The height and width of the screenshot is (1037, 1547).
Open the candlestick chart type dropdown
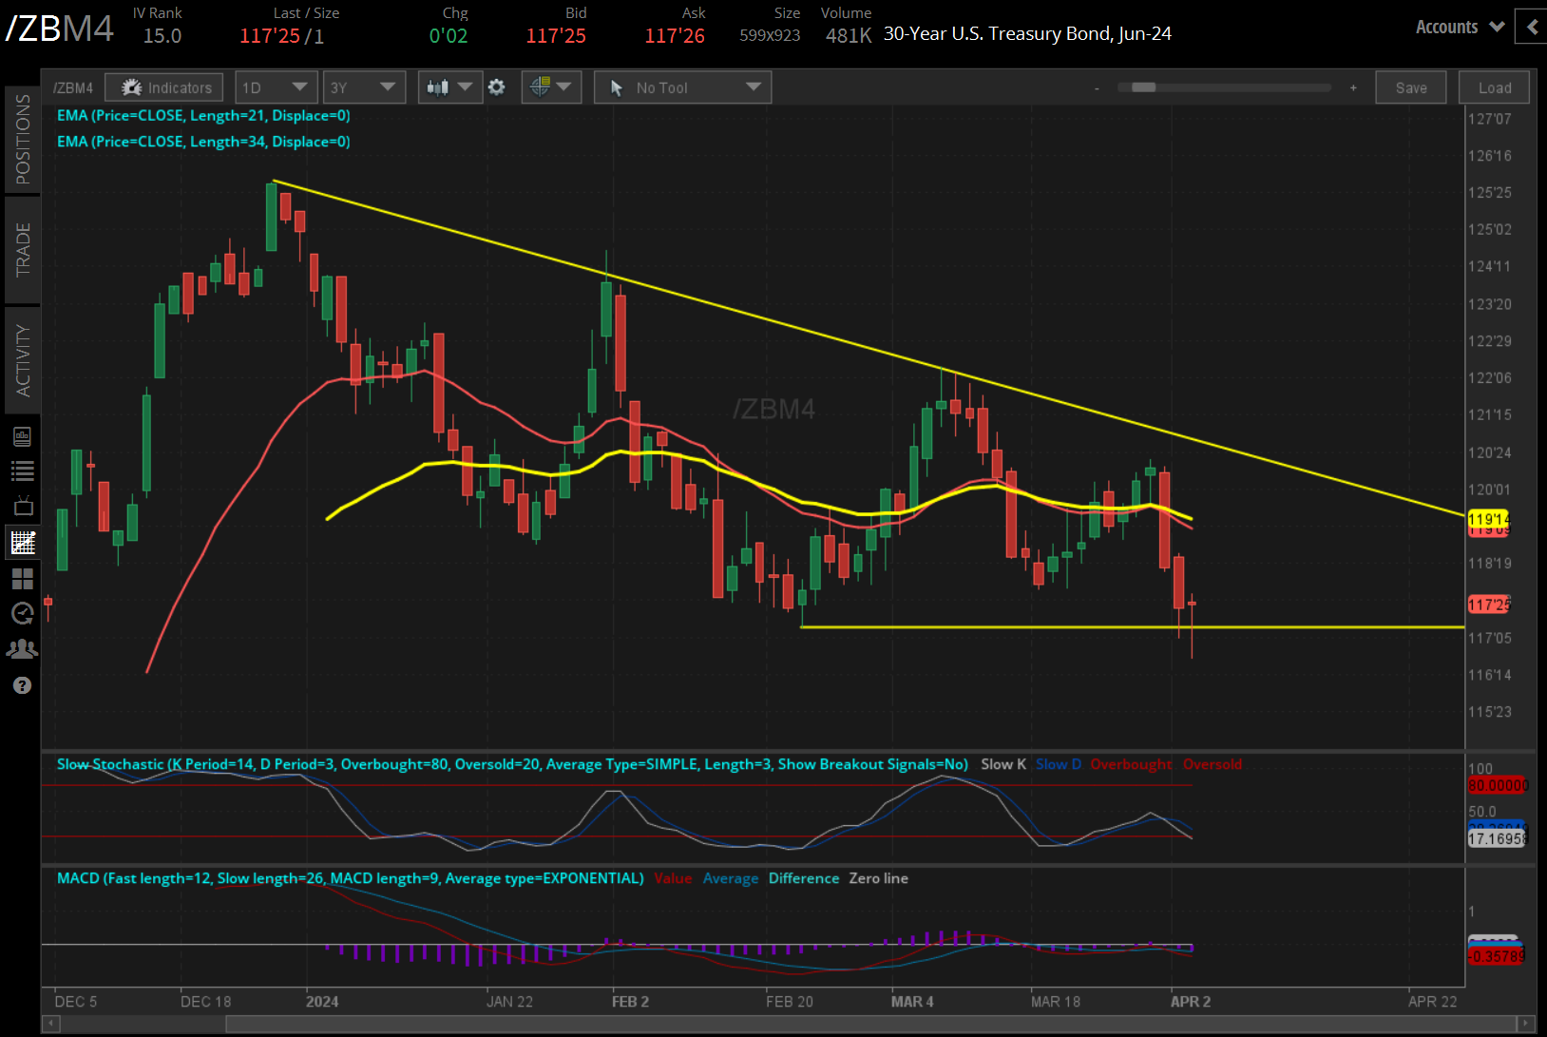pos(449,87)
